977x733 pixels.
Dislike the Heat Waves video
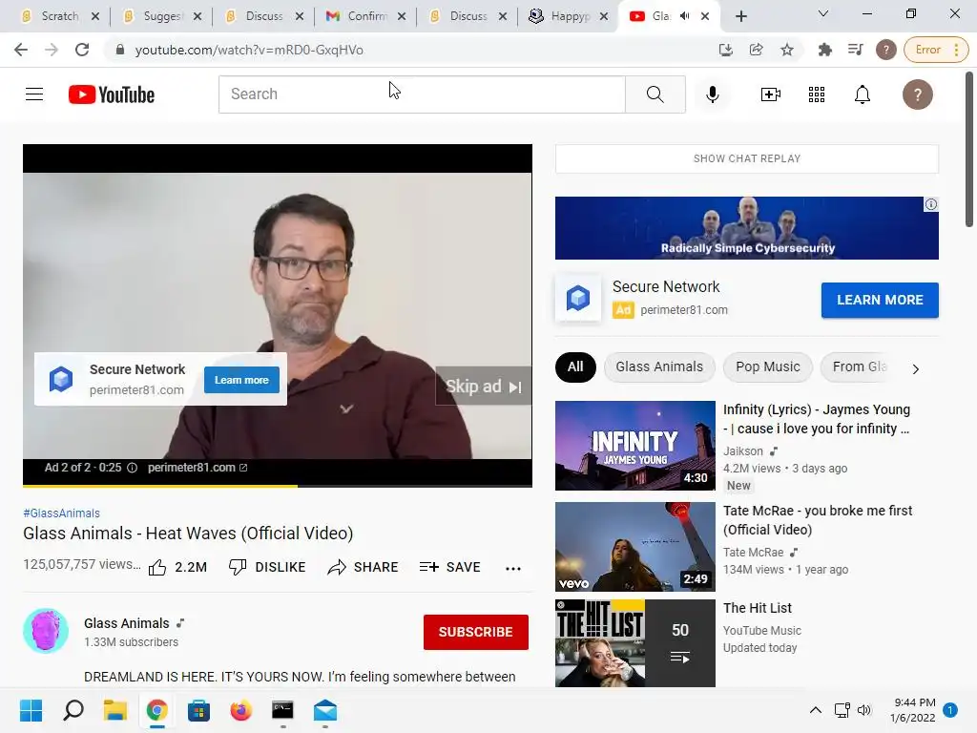(x=267, y=567)
